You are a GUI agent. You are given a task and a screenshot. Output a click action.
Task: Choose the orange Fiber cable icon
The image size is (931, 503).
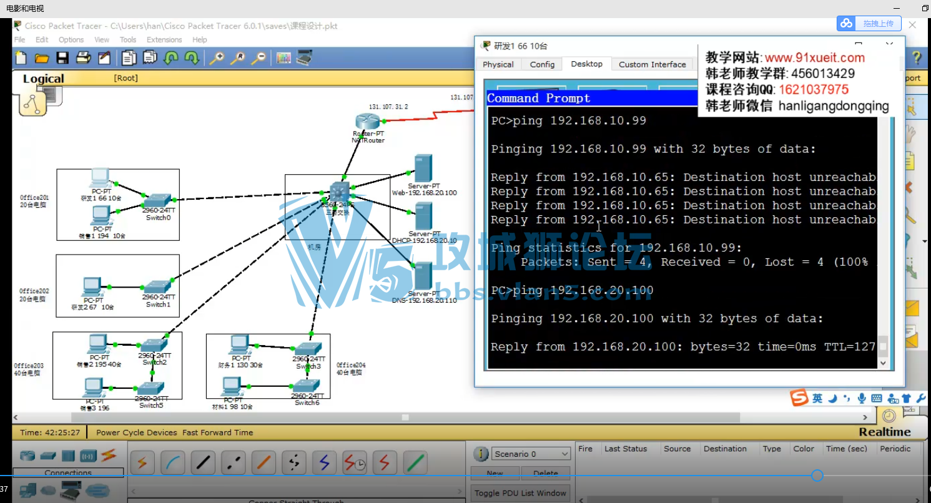(263, 463)
